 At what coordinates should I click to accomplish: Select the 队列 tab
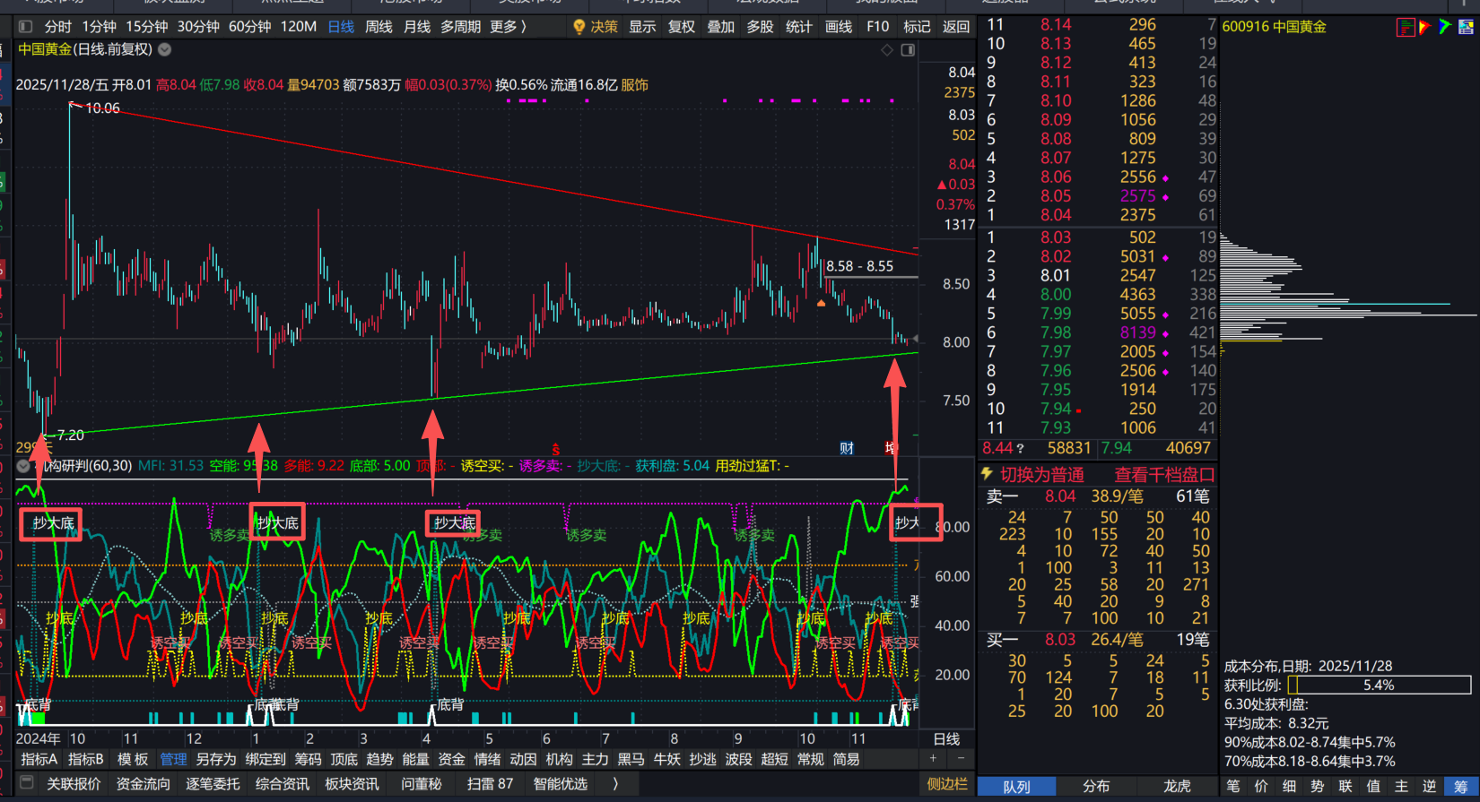1016,787
